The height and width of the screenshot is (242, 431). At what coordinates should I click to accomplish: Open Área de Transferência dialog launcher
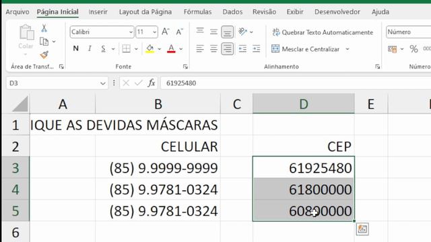click(x=61, y=67)
